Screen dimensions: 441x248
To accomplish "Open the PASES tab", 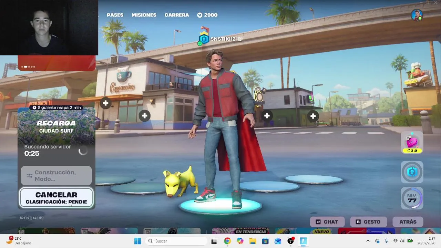I will tap(115, 15).
